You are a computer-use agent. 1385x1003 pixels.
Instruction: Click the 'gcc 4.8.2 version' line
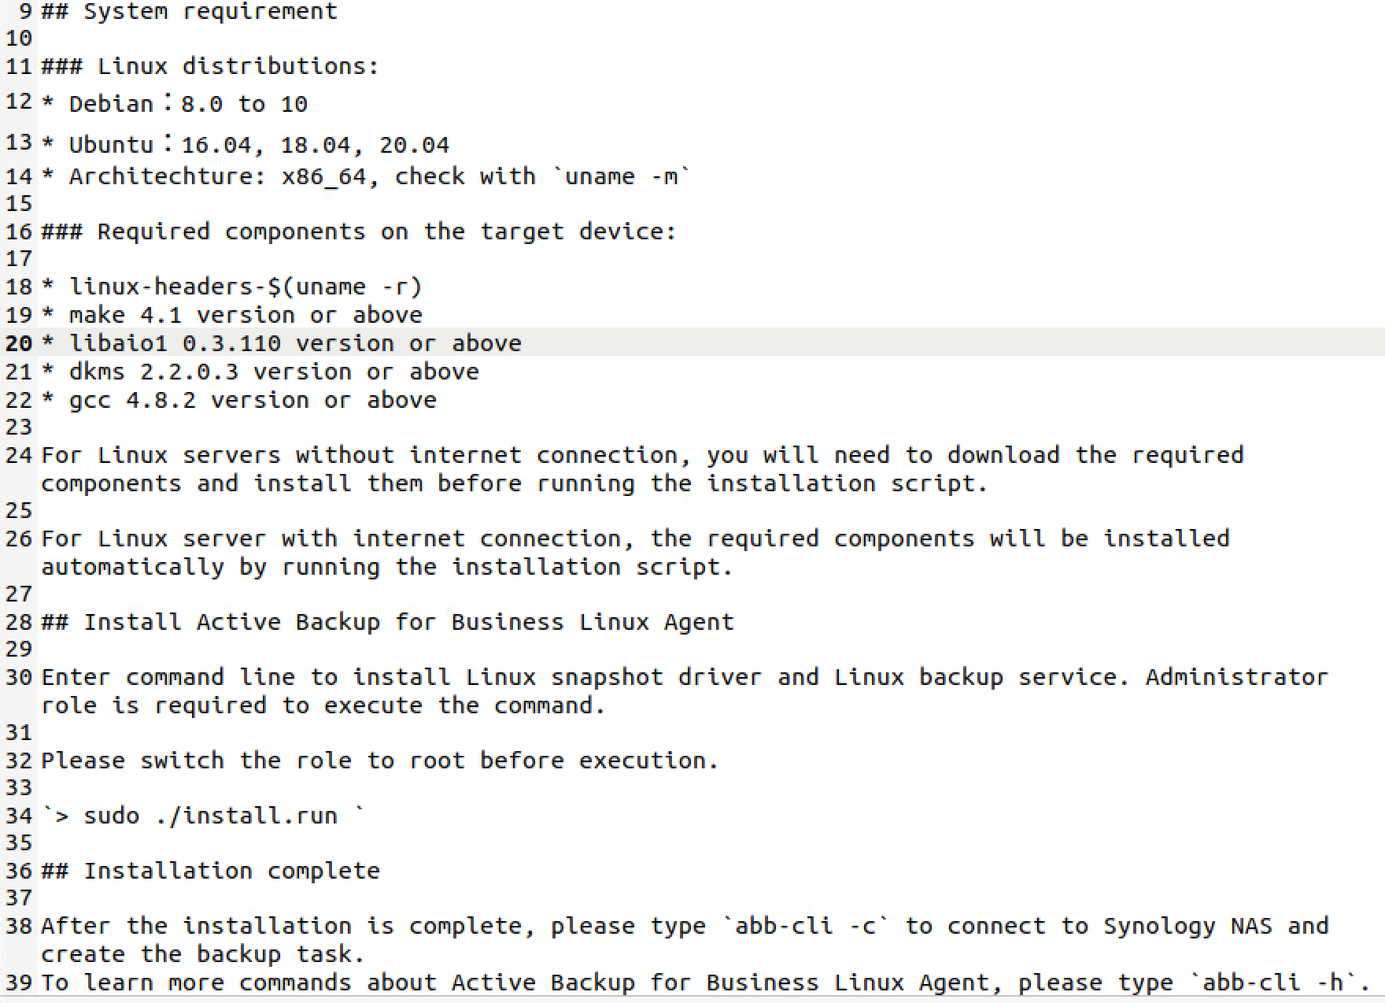pyautogui.click(x=239, y=400)
